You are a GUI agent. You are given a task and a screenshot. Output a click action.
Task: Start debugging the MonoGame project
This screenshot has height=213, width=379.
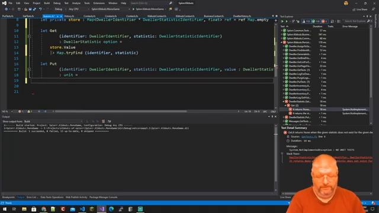[x=149, y=9]
